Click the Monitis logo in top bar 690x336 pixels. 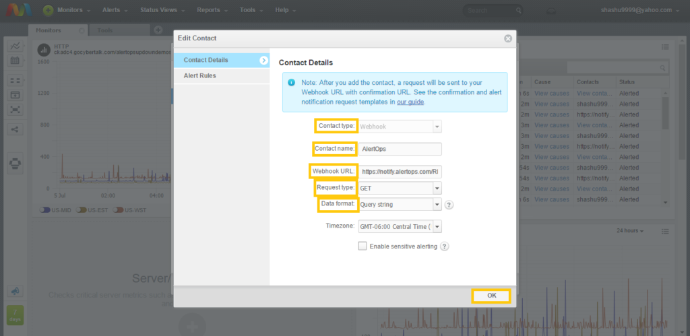pyautogui.click(x=20, y=9)
